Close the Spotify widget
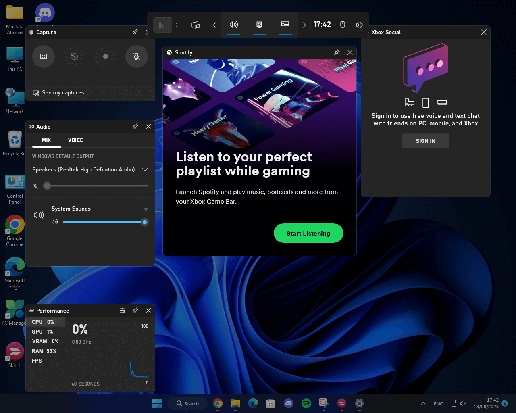The image size is (516, 413). (x=350, y=52)
